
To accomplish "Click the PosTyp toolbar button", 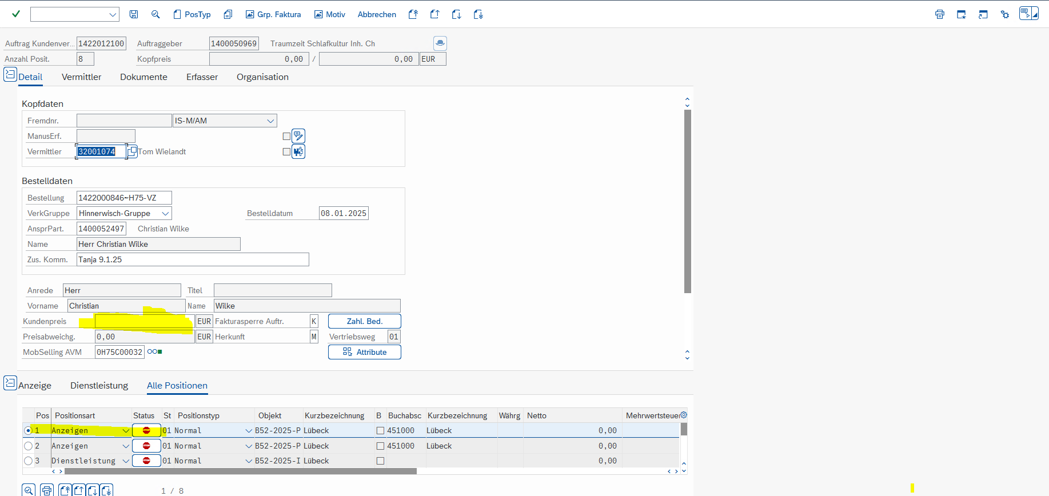I will pyautogui.click(x=192, y=14).
